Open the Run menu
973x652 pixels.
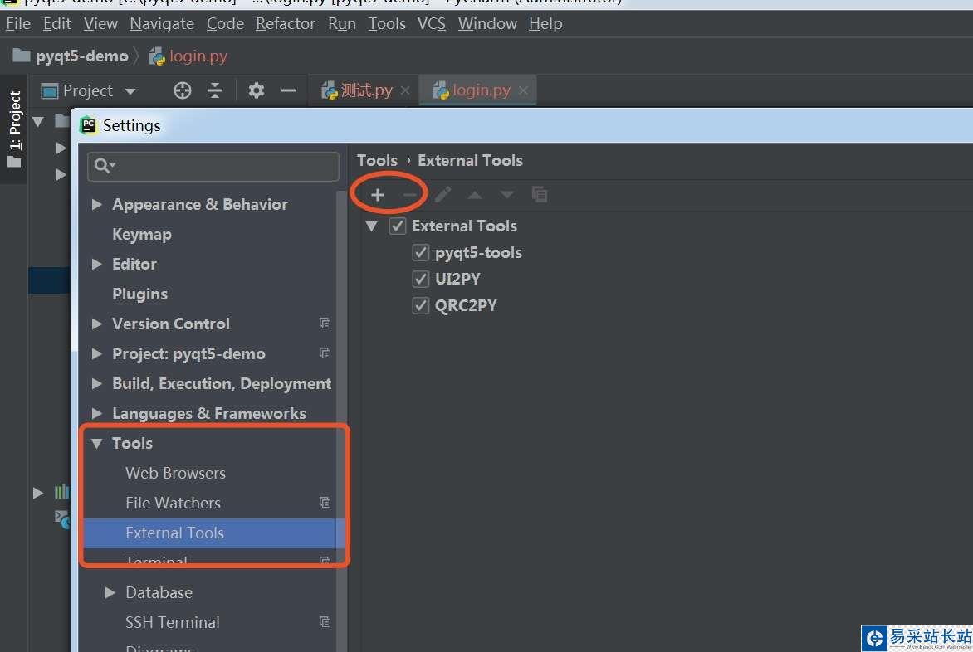(x=342, y=23)
